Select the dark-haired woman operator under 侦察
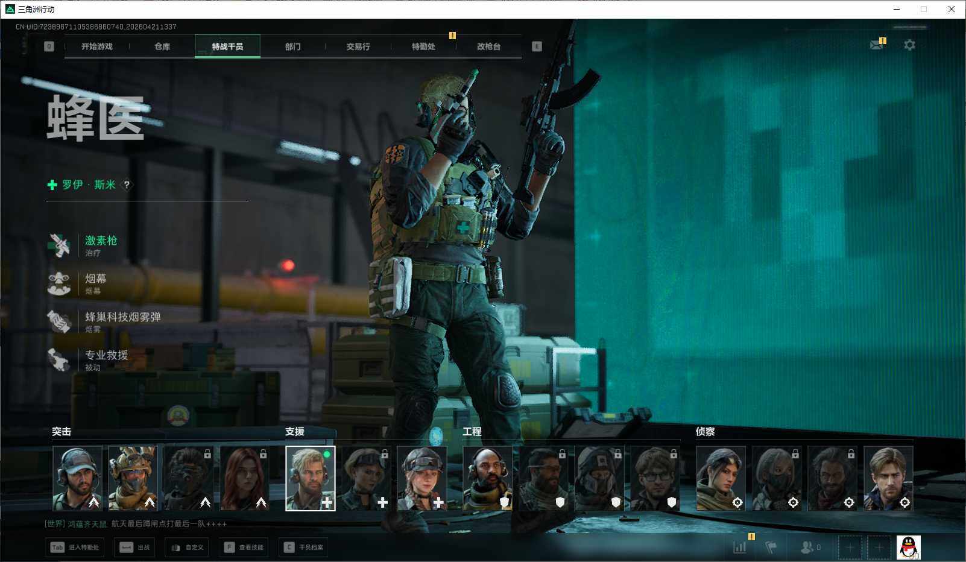 point(721,478)
